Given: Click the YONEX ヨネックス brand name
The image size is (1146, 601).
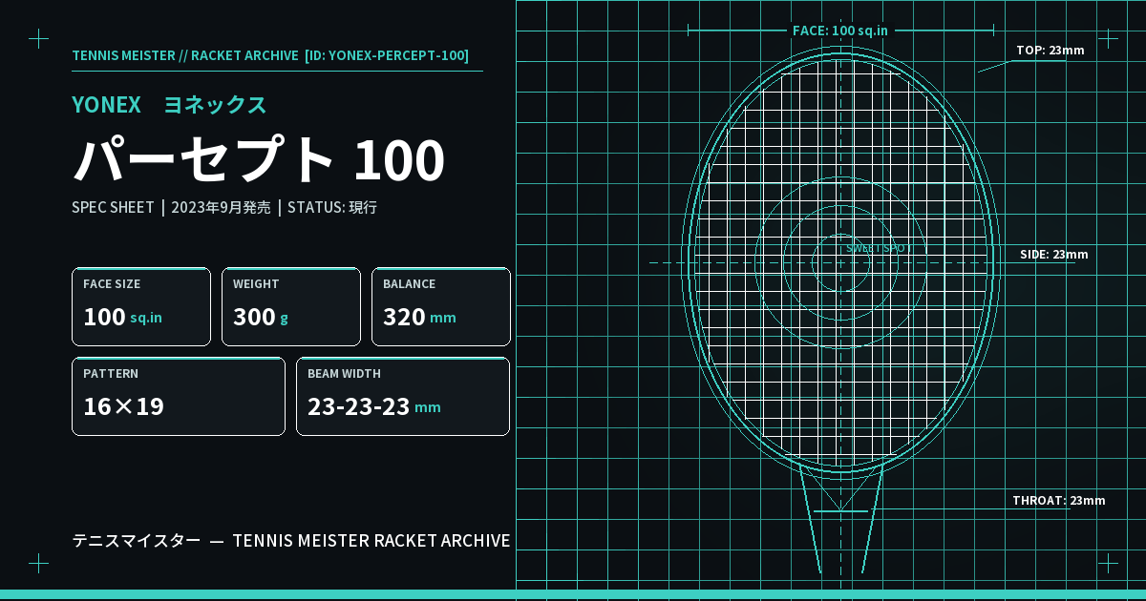Looking at the screenshot, I should pyautogui.click(x=169, y=105).
